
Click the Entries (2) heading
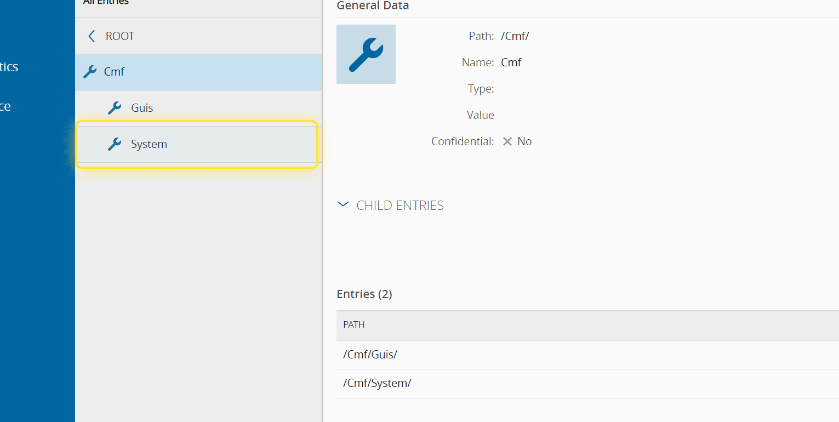[364, 294]
